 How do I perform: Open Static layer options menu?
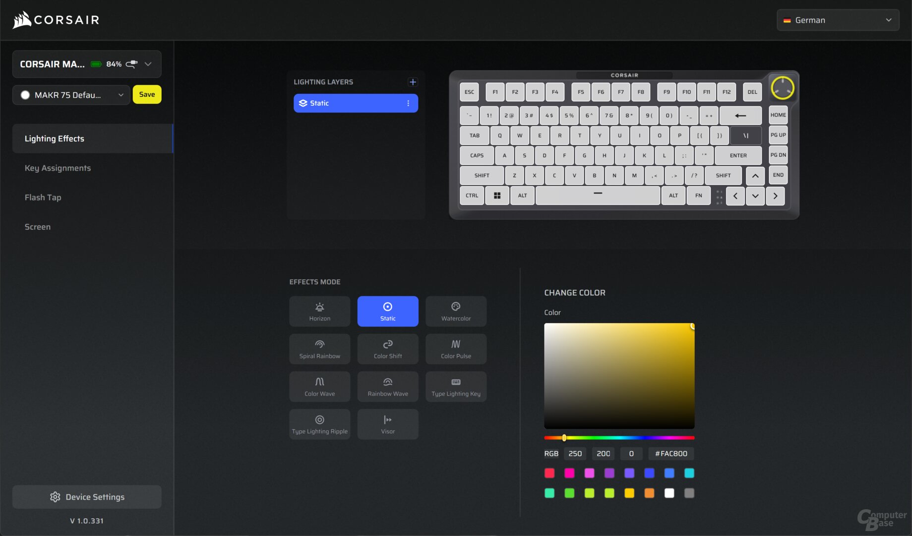tap(408, 103)
